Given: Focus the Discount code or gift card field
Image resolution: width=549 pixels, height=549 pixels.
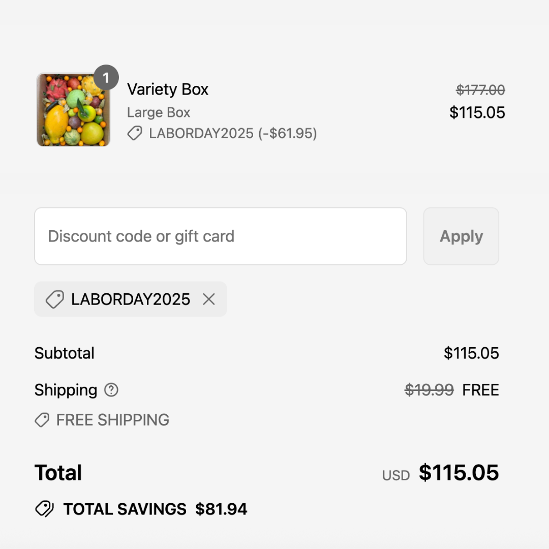Looking at the screenshot, I should click(221, 236).
